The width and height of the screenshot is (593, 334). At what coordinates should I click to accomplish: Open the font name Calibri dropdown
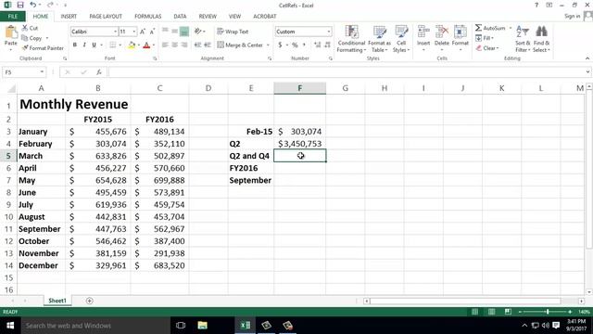115,32
